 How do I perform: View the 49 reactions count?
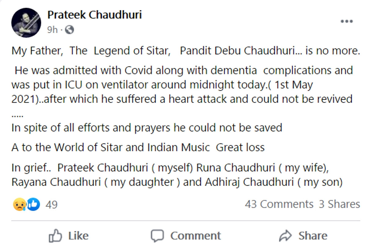pyautogui.click(x=51, y=204)
